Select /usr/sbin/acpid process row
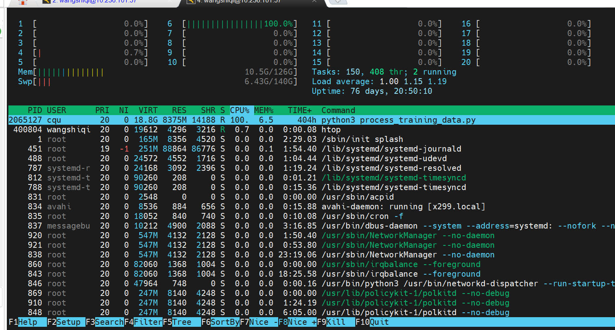The height and width of the screenshot is (330, 615). coord(312,197)
